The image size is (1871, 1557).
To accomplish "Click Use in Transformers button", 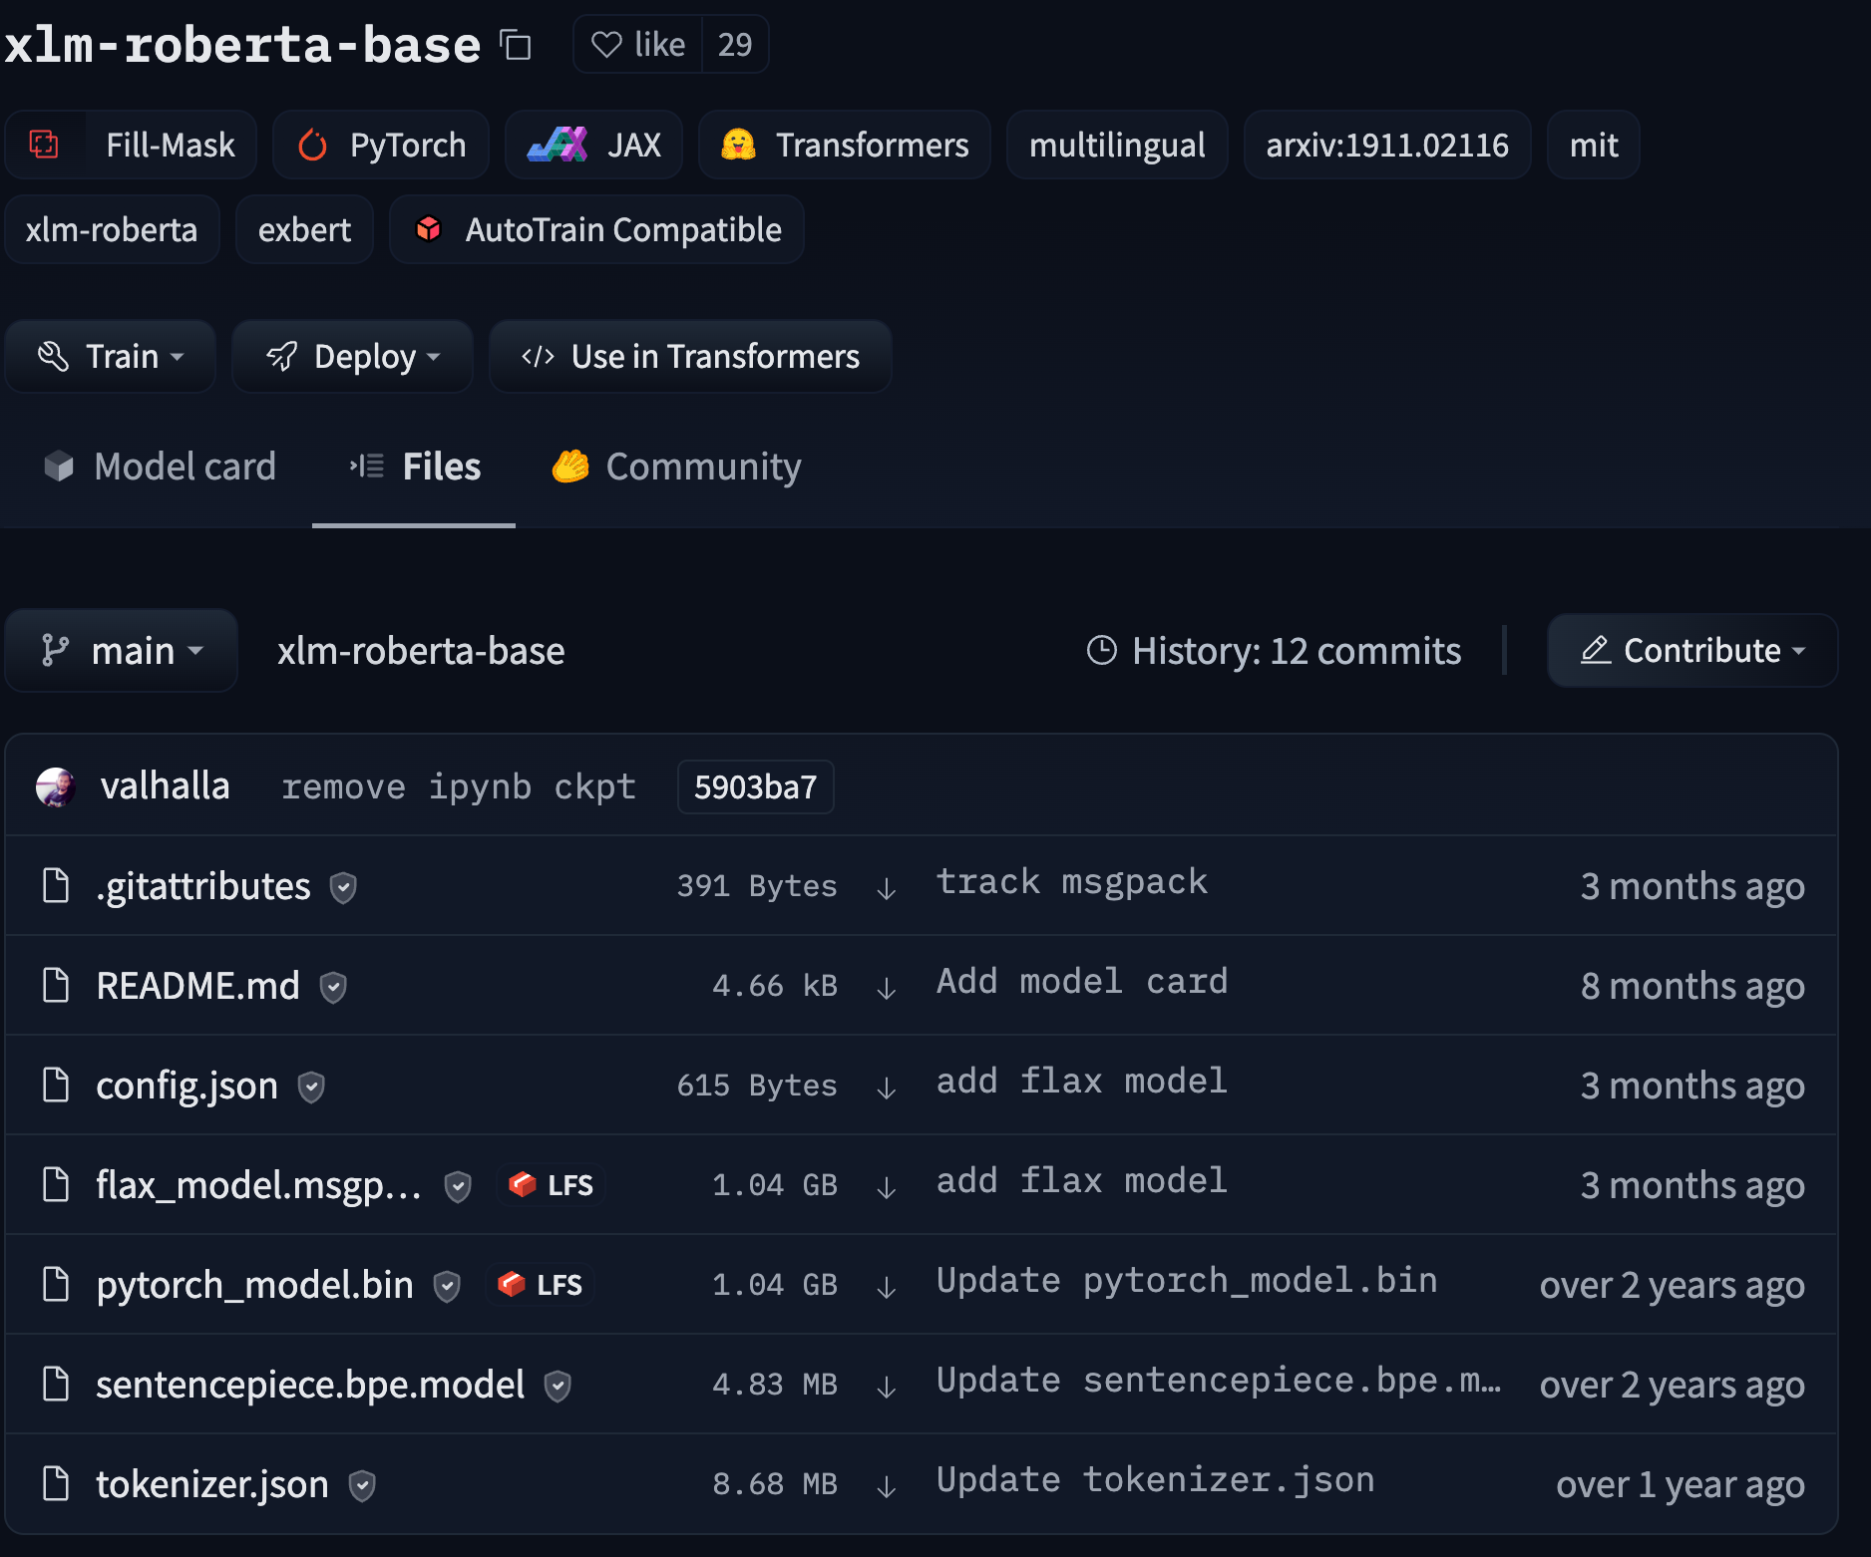I will click(x=690, y=357).
